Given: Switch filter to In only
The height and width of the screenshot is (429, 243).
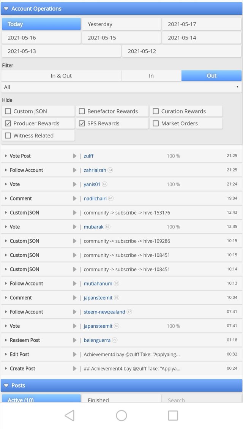Looking at the screenshot, I should (151, 76).
